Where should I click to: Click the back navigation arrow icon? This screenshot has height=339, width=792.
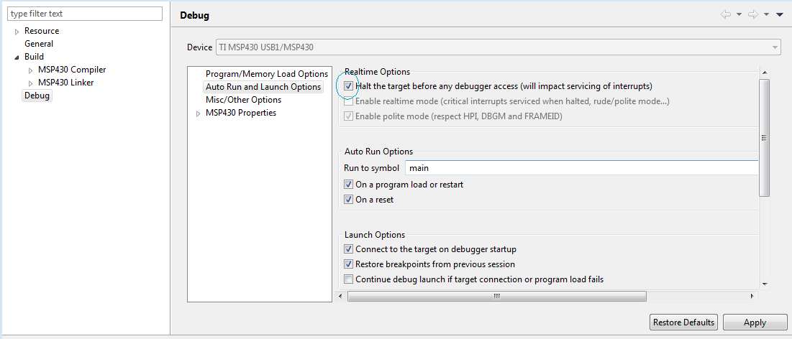click(726, 14)
